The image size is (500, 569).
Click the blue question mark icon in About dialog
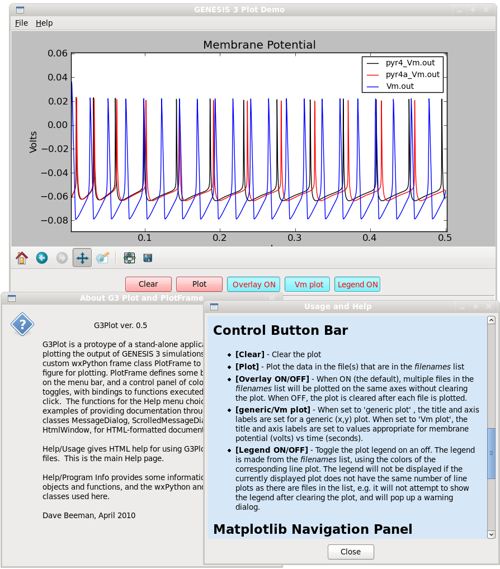pos(22,324)
